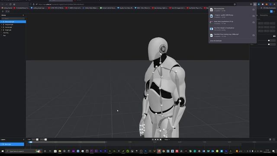The width and height of the screenshot is (277, 156).
Task: Expand the highlighted glb model row
Action: tap(2, 22)
